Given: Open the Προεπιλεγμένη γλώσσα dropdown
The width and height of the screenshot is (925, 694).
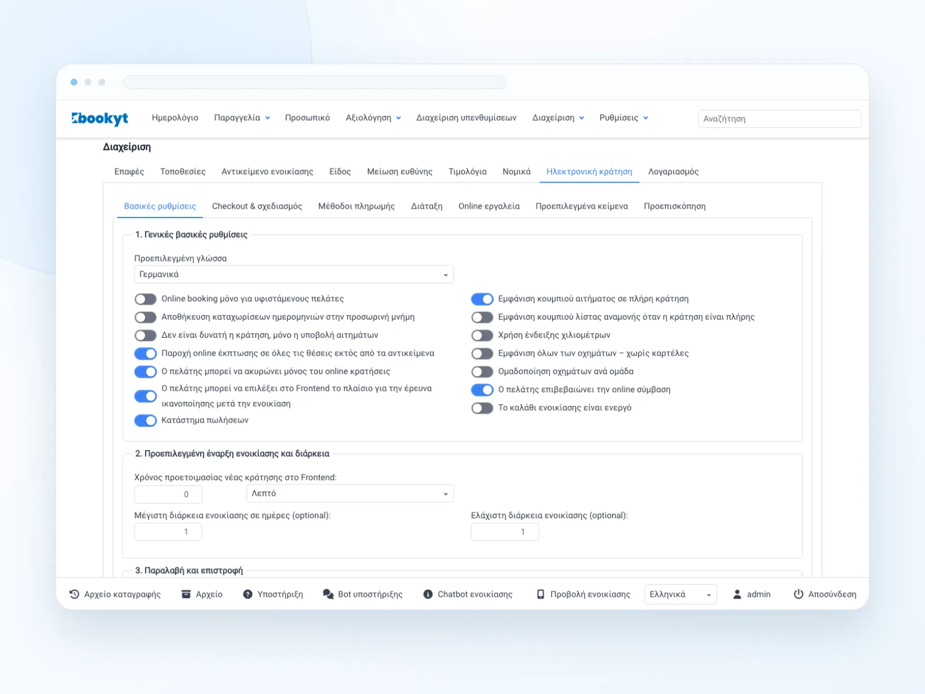Looking at the screenshot, I should 294,275.
